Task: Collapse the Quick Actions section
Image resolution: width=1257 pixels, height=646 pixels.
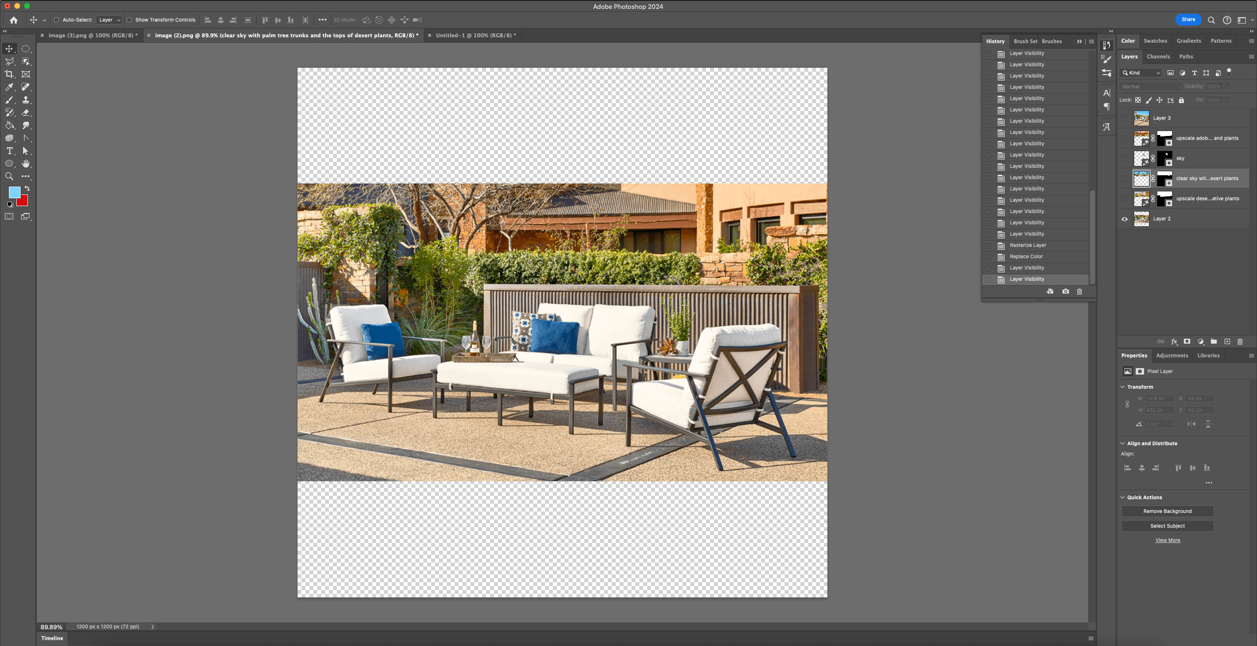Action: point(1122,497)
